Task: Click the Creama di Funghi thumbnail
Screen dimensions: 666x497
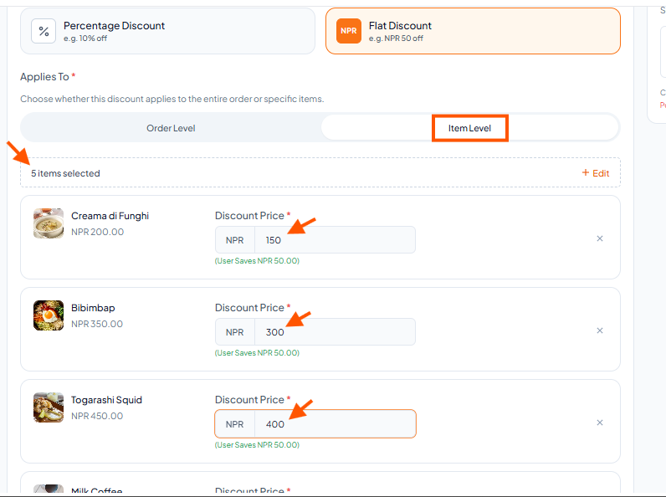Action: 49,223
